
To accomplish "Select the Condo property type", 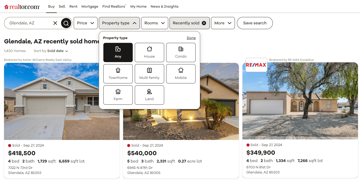I will click(x=181, y=52).
